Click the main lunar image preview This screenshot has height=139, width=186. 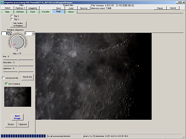(x=94, y=76)
